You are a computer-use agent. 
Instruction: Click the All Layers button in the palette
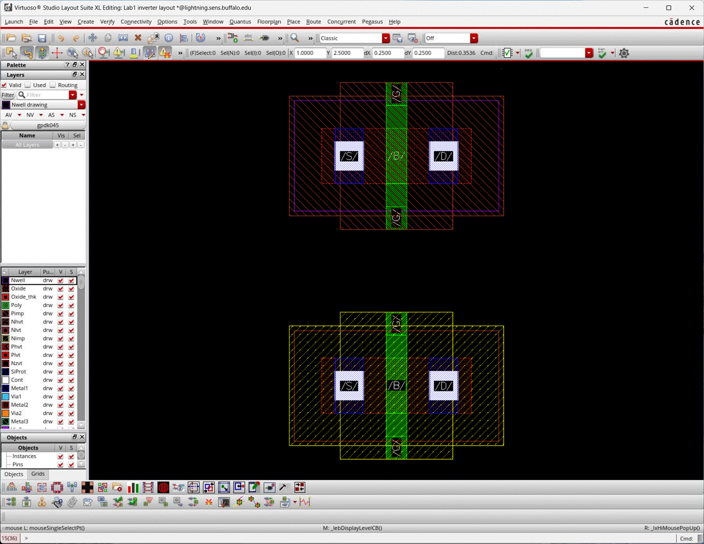click(27, 144)
